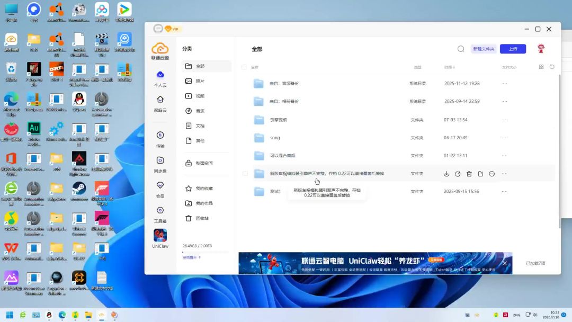Refresh the file list

[552, 67]
